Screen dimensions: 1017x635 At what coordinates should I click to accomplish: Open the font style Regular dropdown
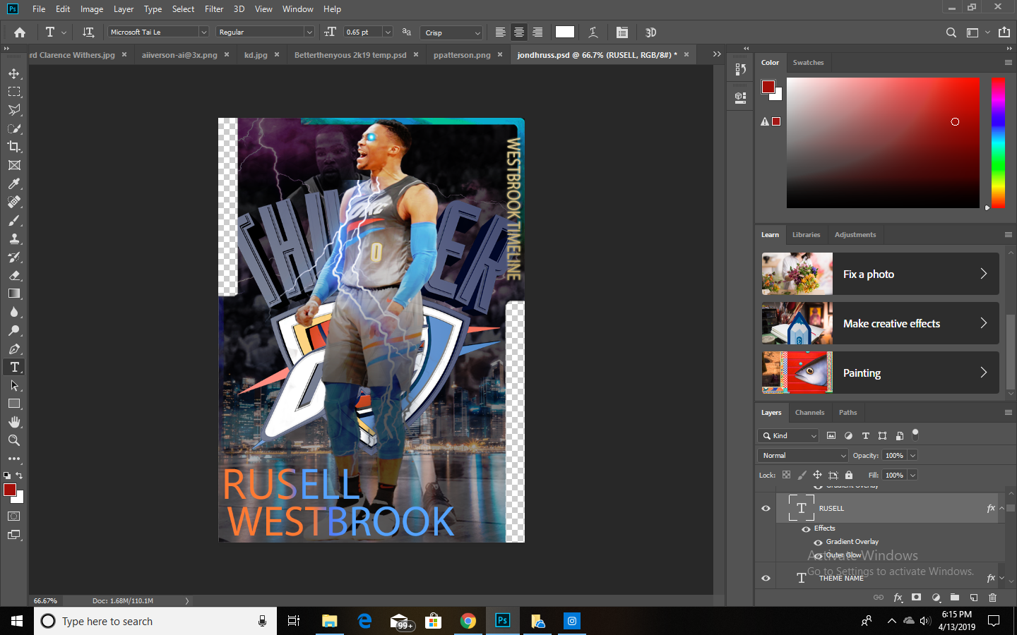click(309, 32)
